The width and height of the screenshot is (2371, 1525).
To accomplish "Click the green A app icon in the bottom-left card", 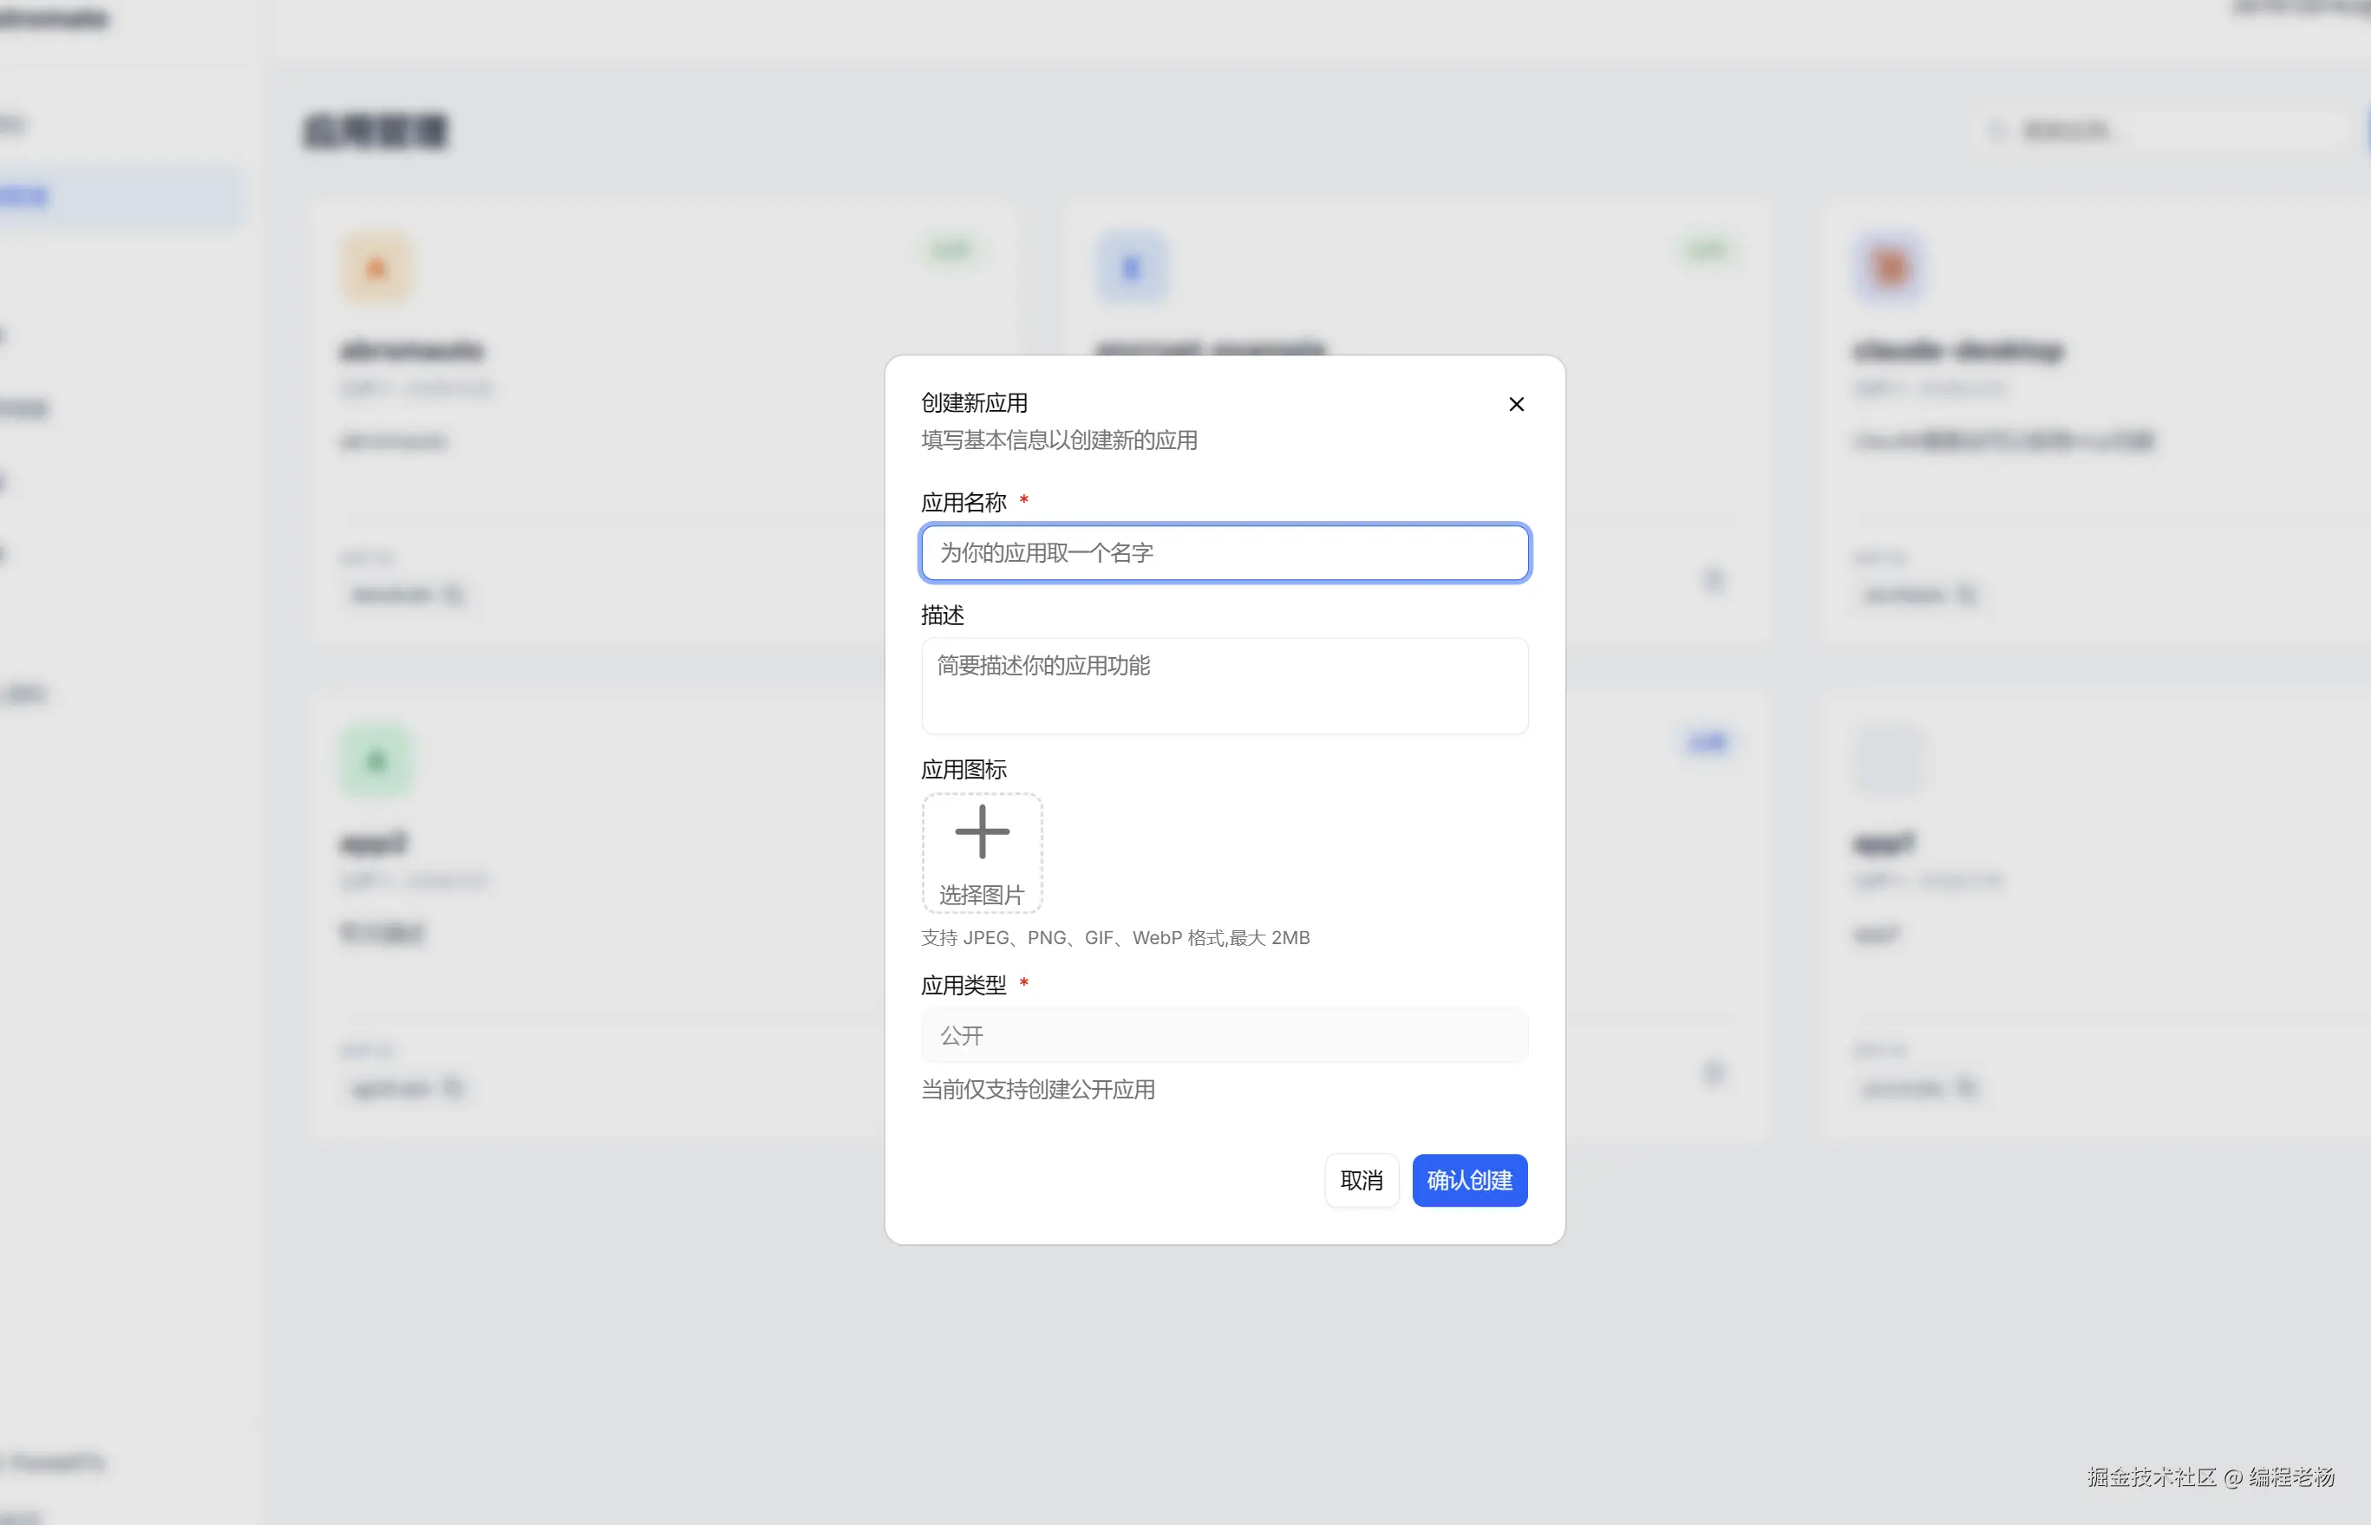I will [376, 760].
